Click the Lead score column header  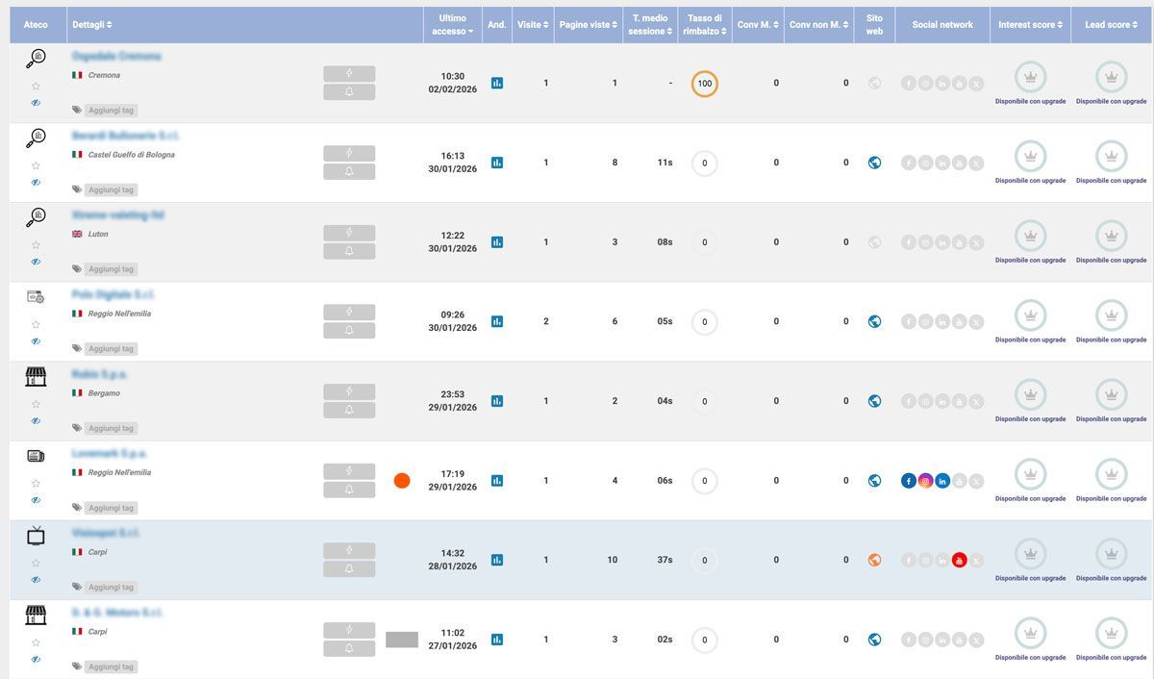coord(1111,25)
